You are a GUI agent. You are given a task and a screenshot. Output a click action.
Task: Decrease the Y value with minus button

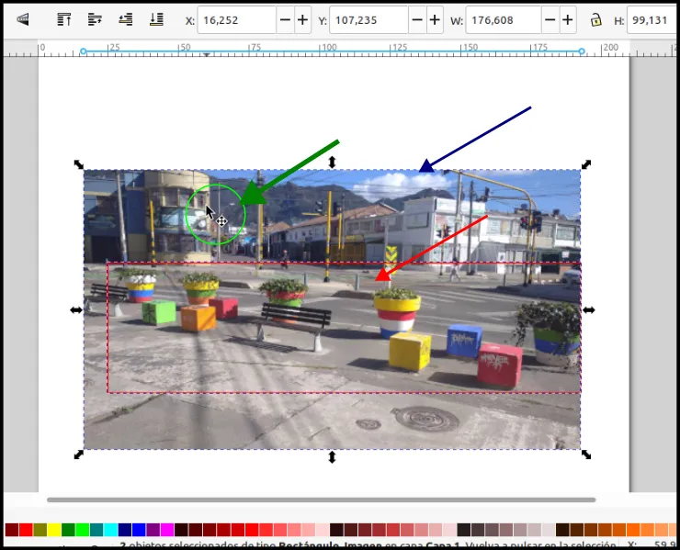(417, 20)
